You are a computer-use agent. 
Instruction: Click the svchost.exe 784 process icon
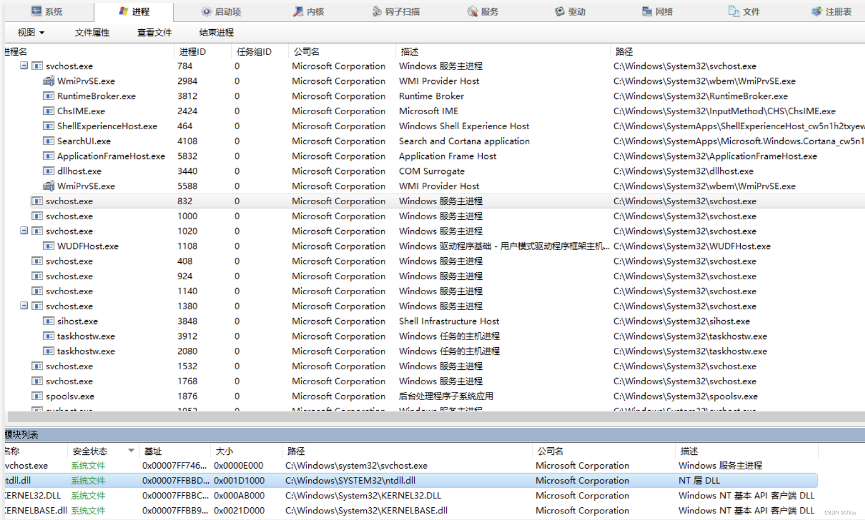37,66
